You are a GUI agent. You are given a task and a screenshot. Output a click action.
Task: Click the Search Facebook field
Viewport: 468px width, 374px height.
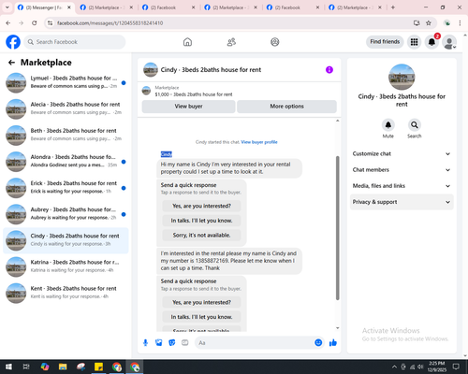coord(75,42)
